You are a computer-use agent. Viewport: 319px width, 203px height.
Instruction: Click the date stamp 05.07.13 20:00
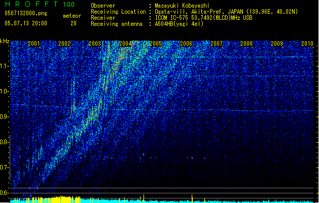(26, 23)
